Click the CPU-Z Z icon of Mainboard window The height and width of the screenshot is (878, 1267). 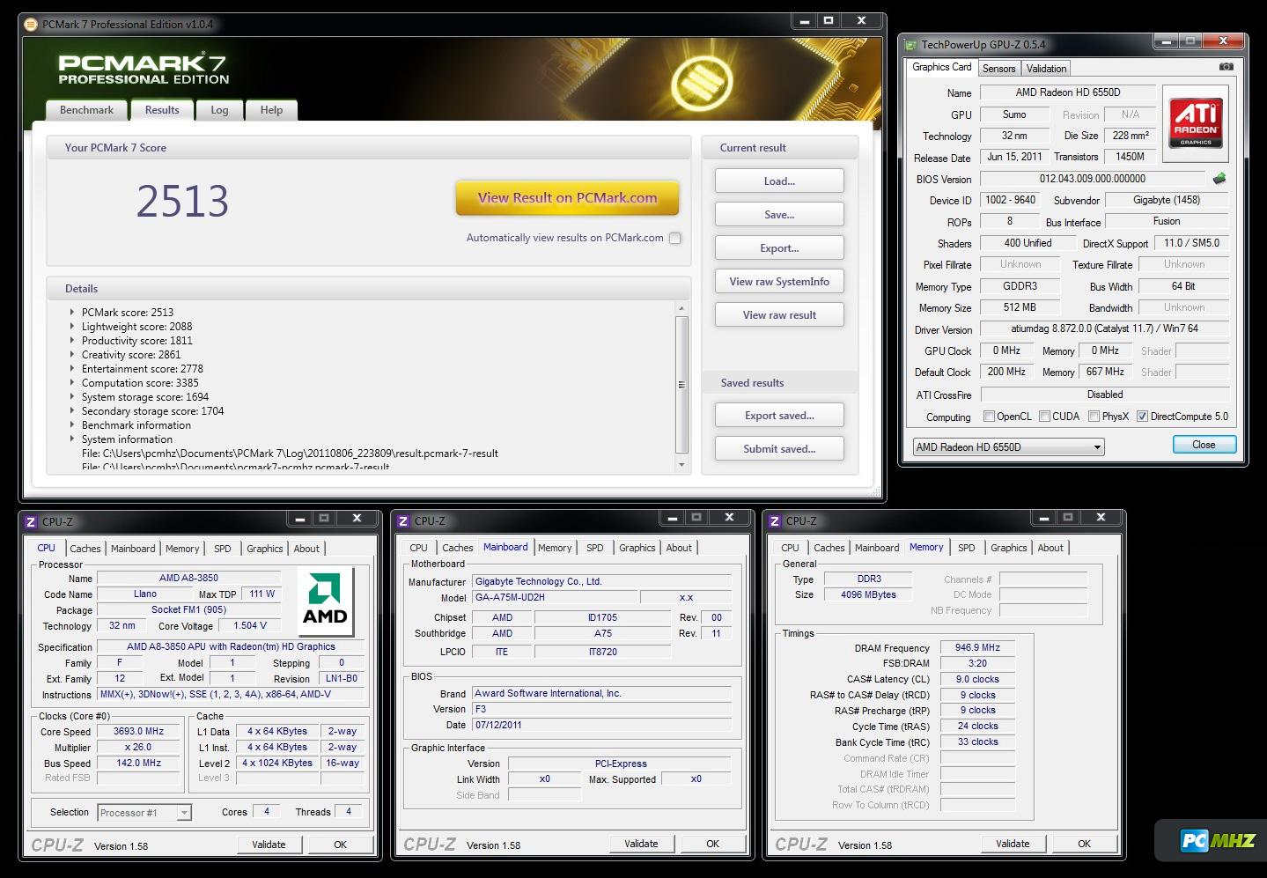(404, 521)
